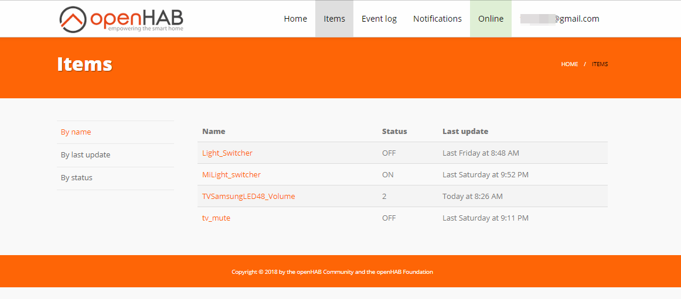Click the Status column header
681x299 pixels.
(394, 131)
